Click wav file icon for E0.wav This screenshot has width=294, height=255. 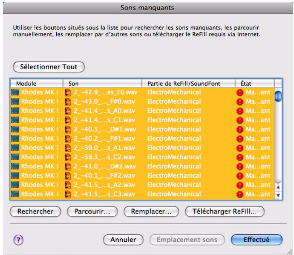(68, 92)
